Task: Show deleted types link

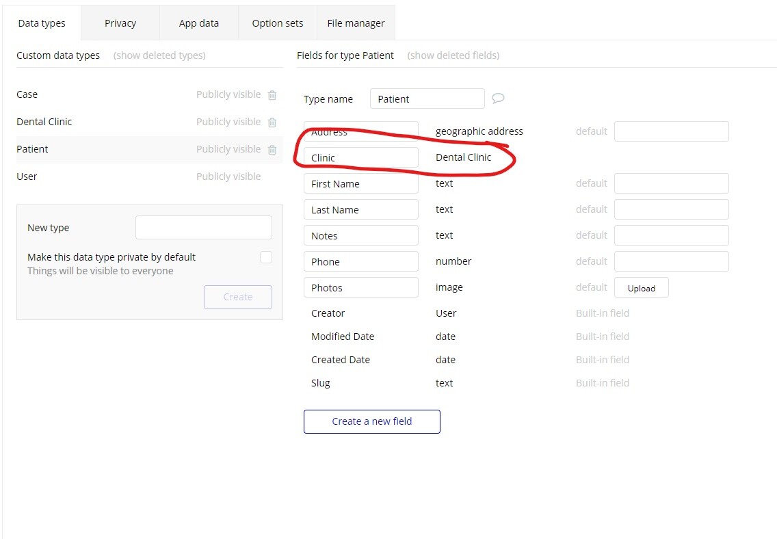Action: tap(159, 55)
